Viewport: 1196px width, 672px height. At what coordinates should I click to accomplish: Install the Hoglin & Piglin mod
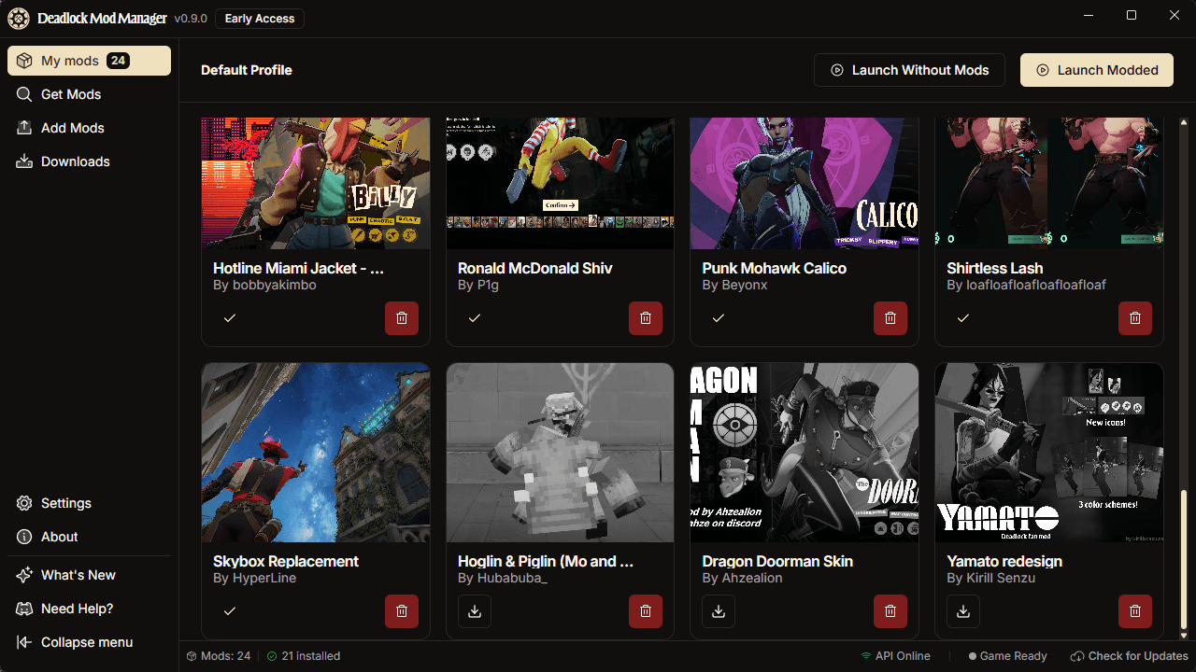pyautogui.click(x=475, y=611)
